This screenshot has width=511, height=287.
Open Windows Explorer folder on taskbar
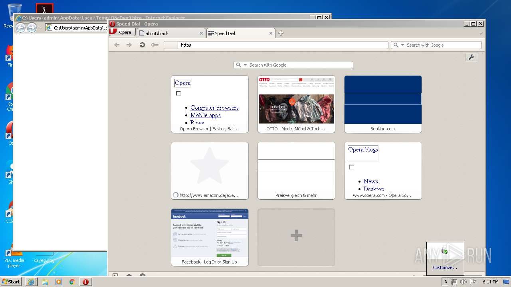pyautogui.click(x=45, y=282)
